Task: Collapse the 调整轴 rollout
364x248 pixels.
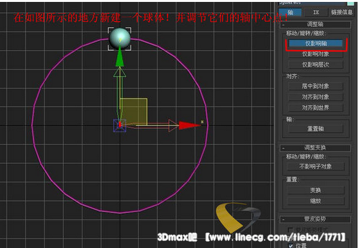Action: pyautogui.click(x=315, y=24)
